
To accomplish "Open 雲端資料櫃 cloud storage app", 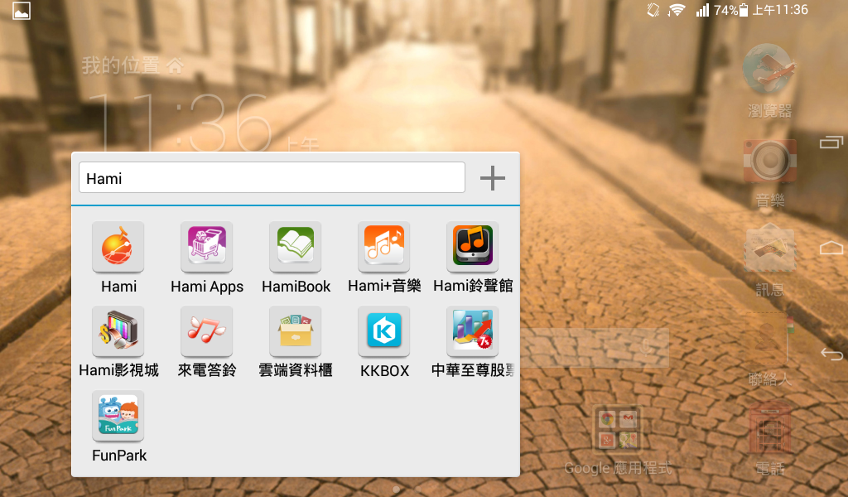I will 296,331.
